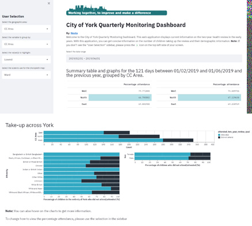The image size is (252, 226).
Task: Click the Attended legend color swatch
Action: coord(219,135)
